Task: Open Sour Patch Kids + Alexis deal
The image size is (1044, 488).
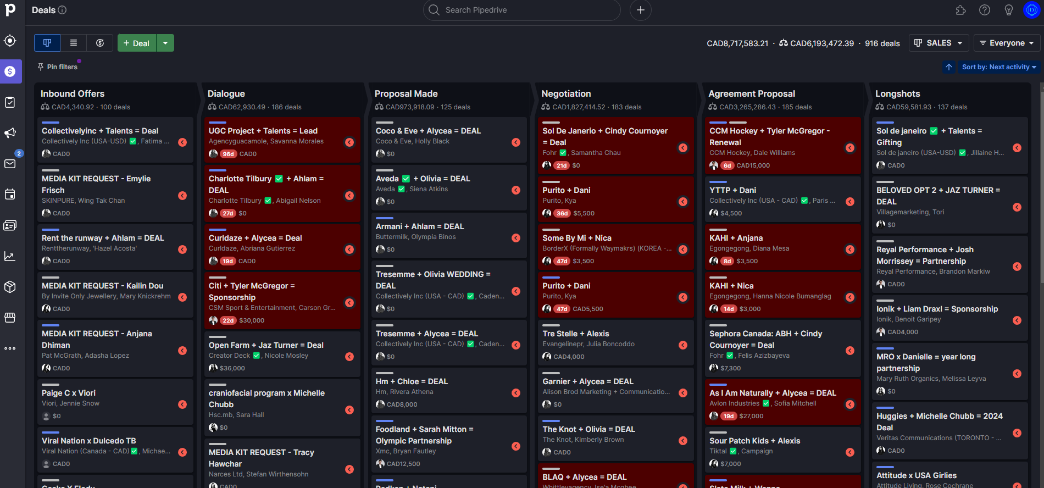Action: pyautogui.click(x=783, y=450)
